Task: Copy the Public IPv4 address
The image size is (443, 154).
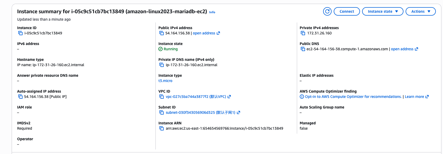Action: [162, 33]
